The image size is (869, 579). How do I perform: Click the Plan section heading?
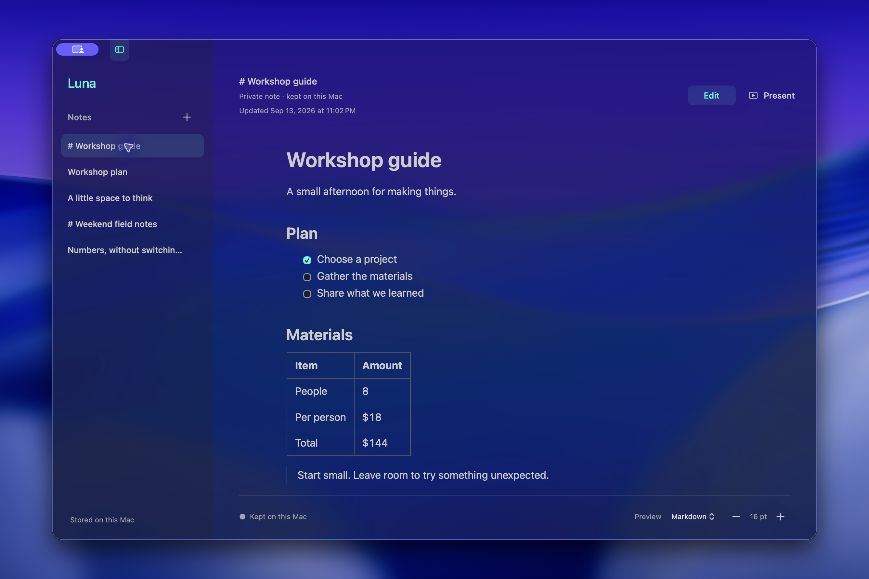tap(302, 234)
